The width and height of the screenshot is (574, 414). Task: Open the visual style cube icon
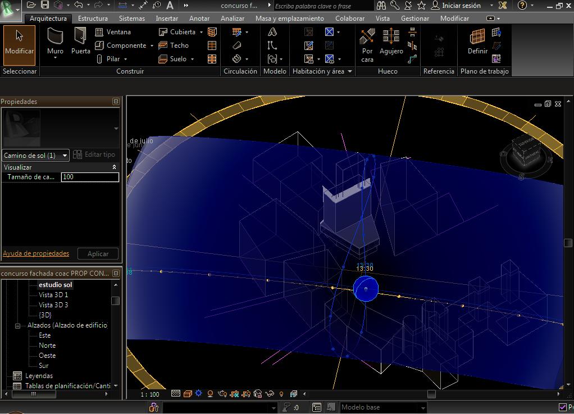pos(188,394)
